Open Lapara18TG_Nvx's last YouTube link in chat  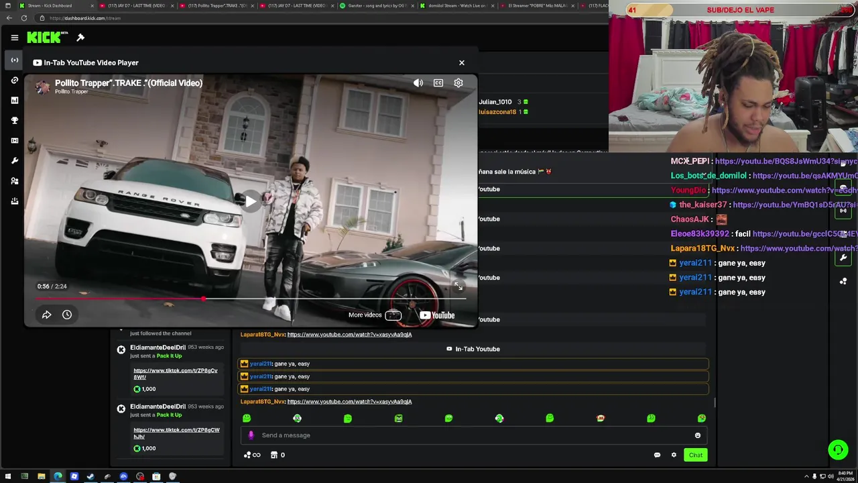tap(349, 401)
